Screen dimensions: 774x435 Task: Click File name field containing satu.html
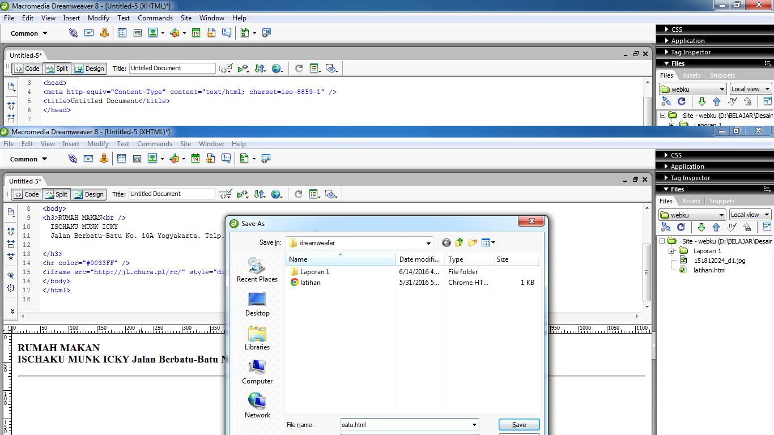coord(409,425)
